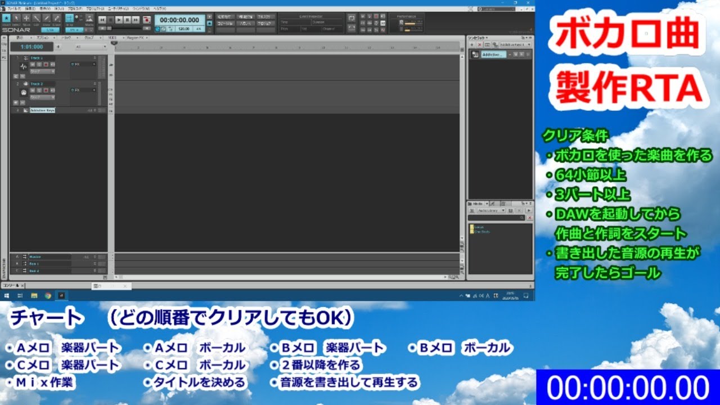Toggle input echo on Track 2
Image resolution: width=720 pixels, height=405 pixels.
(x=52, y=91)
